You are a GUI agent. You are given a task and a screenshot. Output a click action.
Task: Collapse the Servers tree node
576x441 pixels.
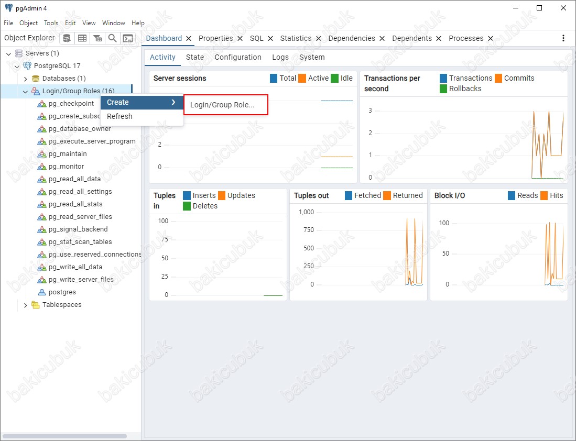(x=8, y=53)
